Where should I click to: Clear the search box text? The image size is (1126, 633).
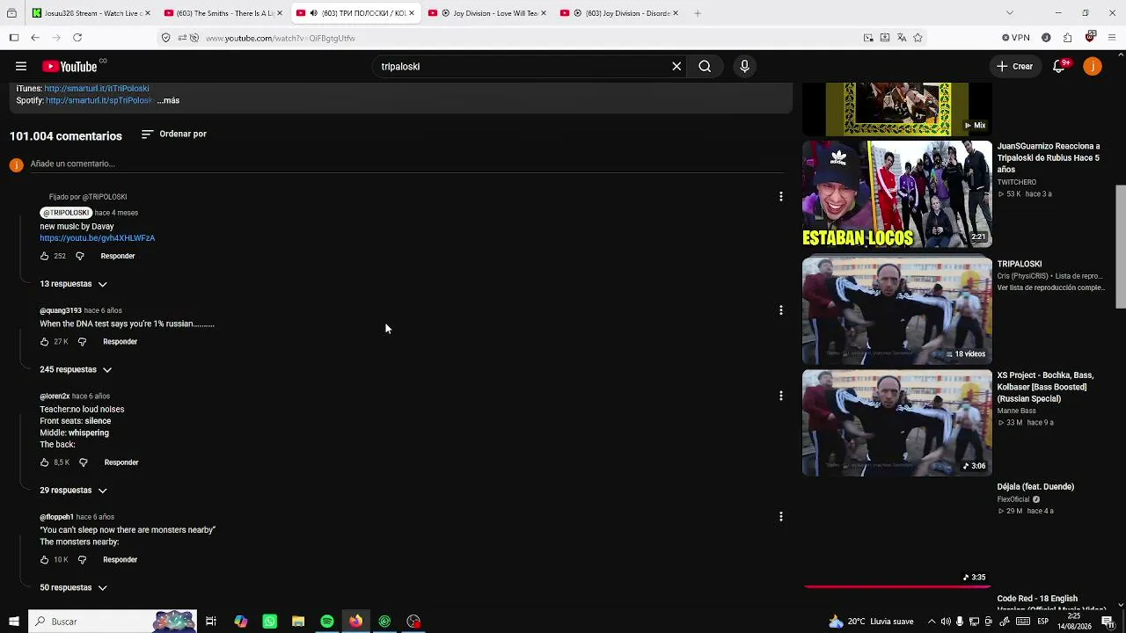tap(676, 66)
